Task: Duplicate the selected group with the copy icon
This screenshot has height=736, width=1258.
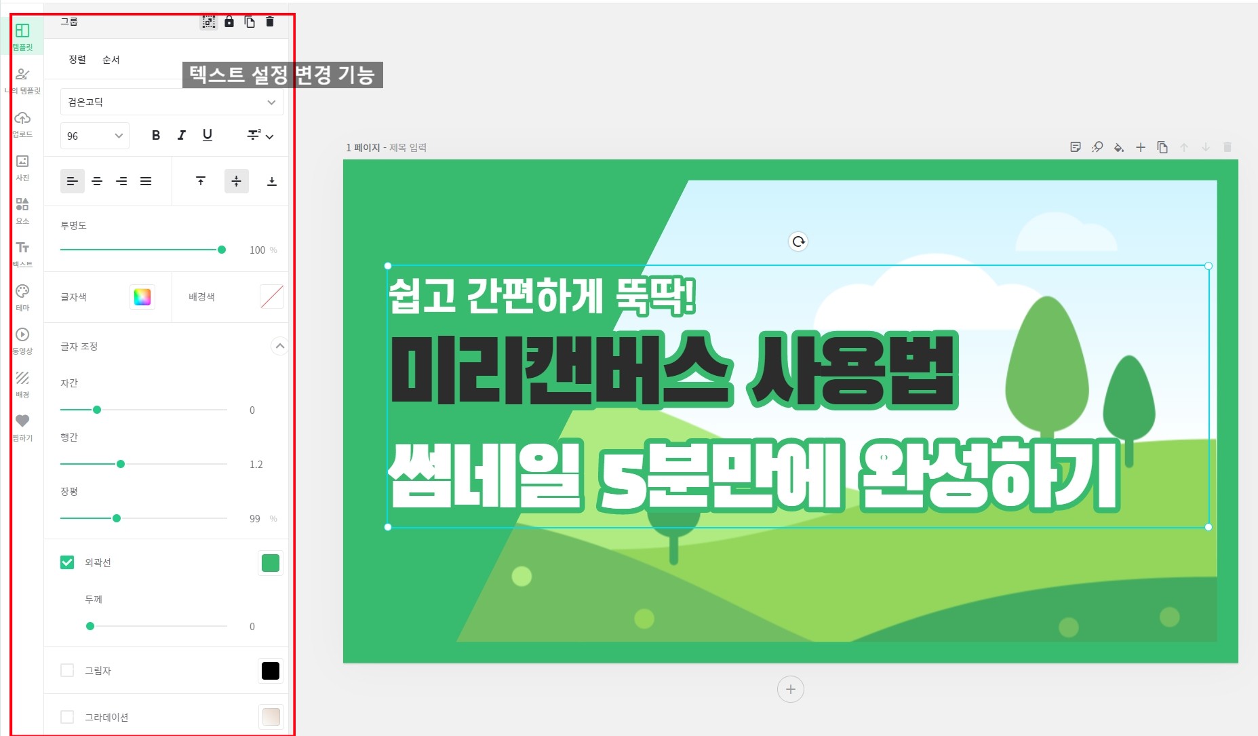Action: pos(250,21)
